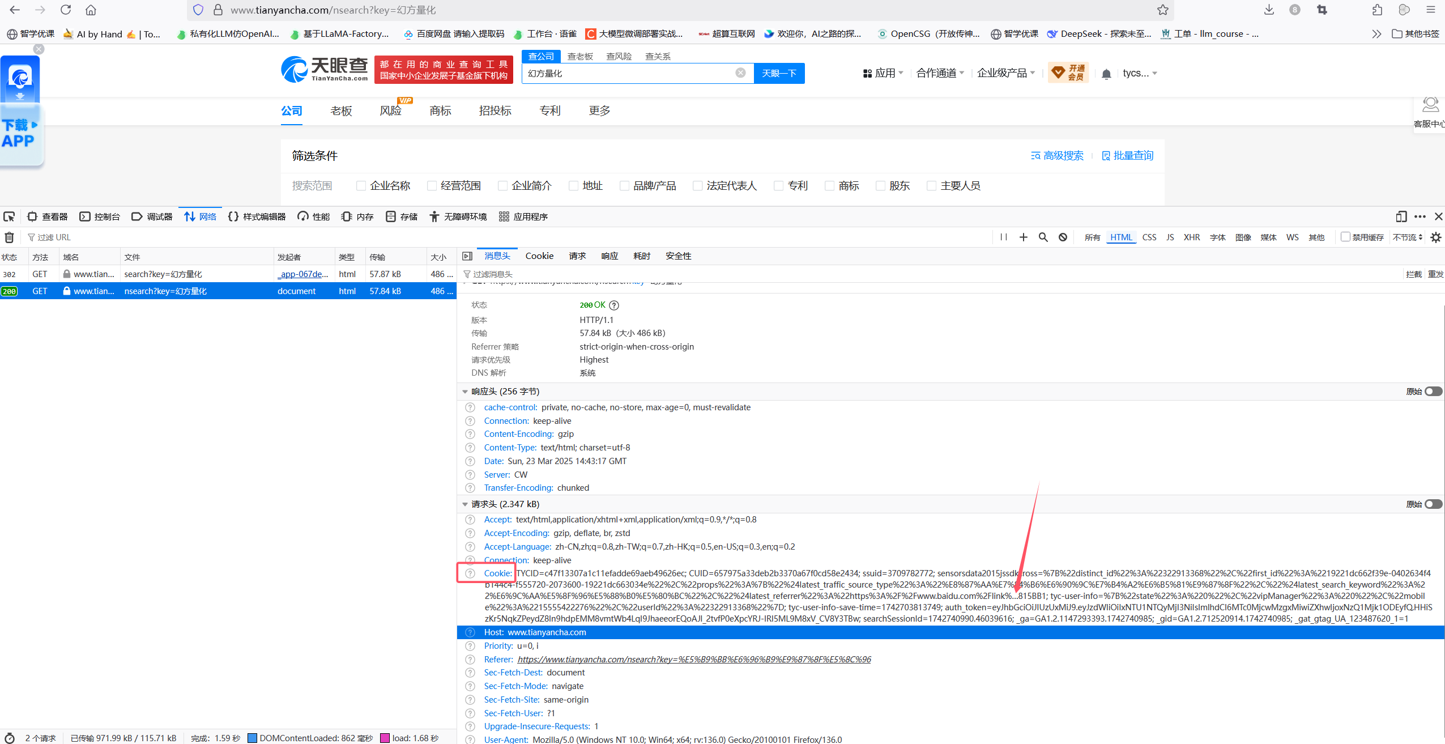The image size is (1445, 744).
Task: Switch to the Cookie tab
Action: click(x=539, y=256)
